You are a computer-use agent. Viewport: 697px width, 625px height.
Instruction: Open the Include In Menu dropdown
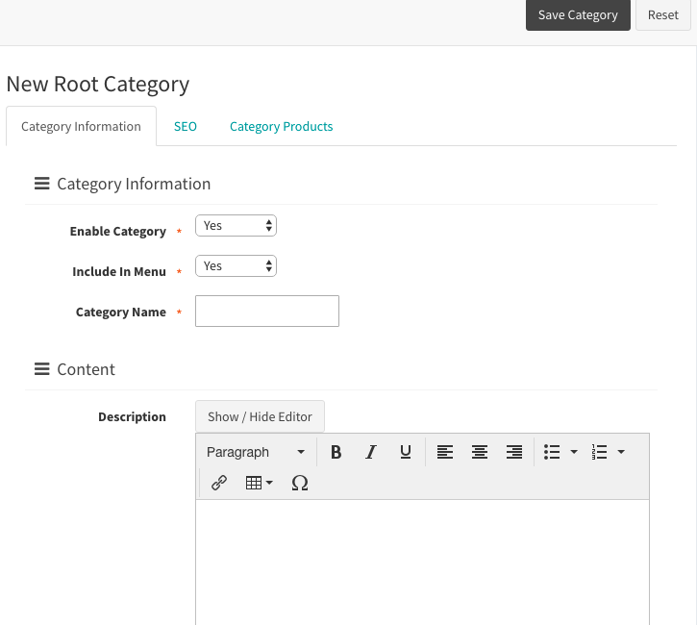tap(236, 266)
